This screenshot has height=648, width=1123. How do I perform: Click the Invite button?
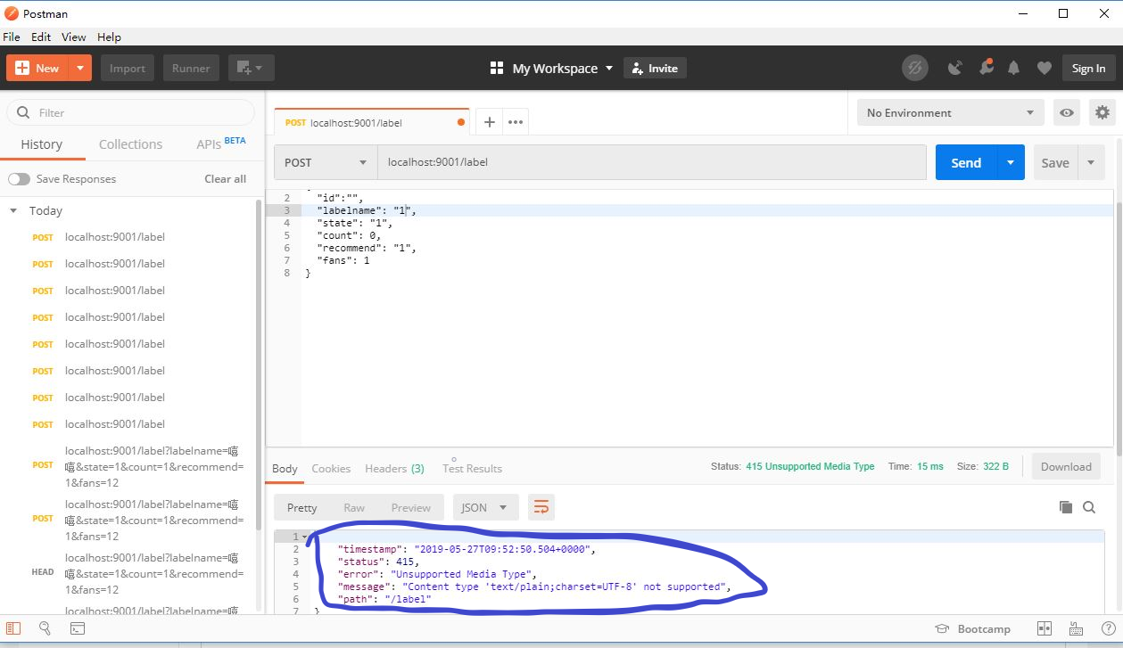point(656,68)
